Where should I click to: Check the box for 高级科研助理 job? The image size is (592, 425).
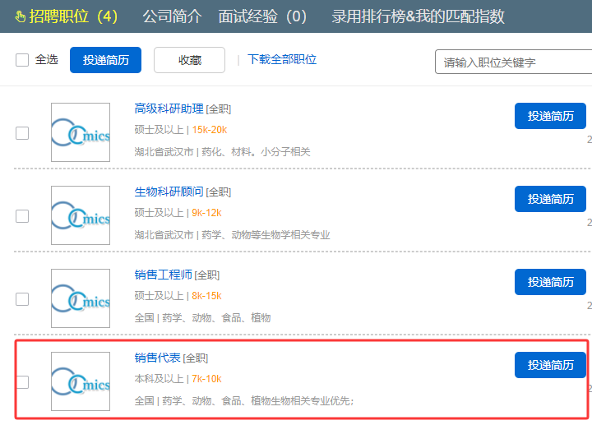pyautogui.click(x=22, y=133)
